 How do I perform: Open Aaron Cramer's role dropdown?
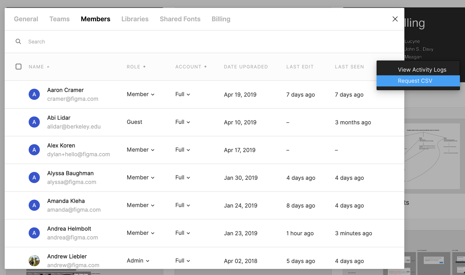click(141, 94)
